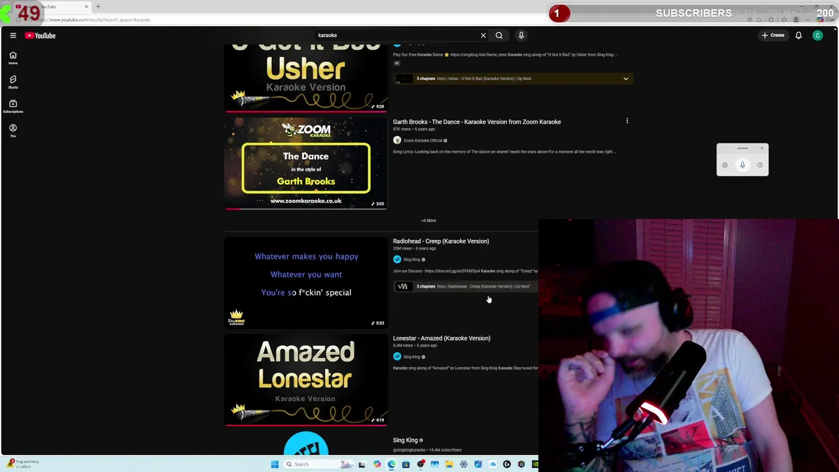This screenshot has height=472, width=839.
Task: Open Shorts in the left sidebar
Action: [x=12, y=82]
